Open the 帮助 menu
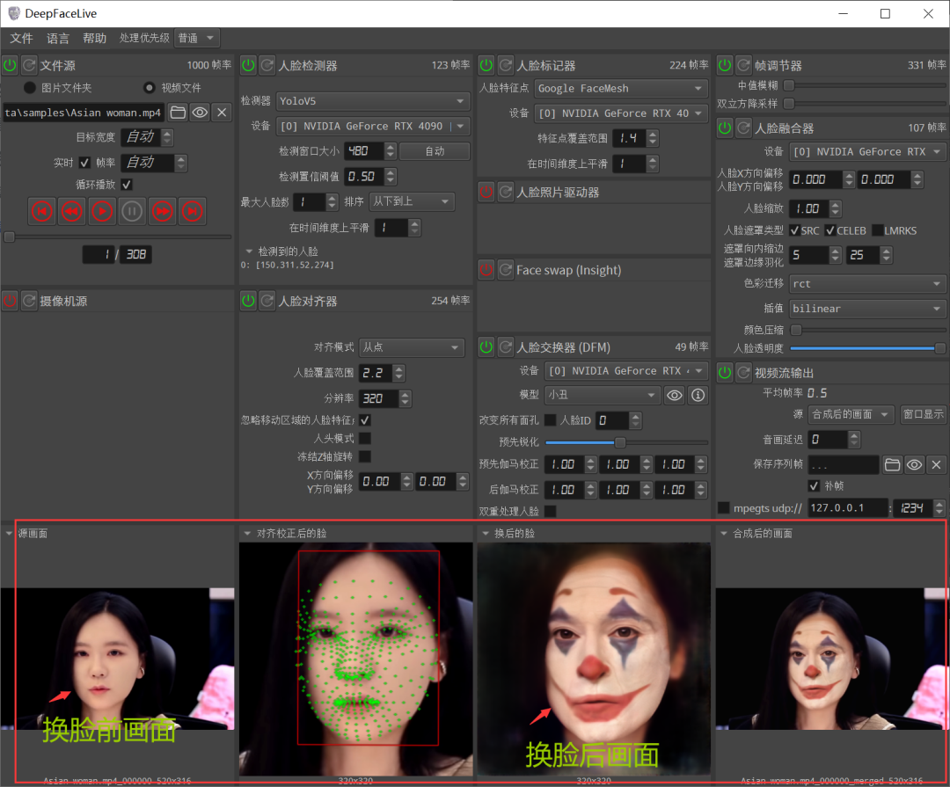Image resolution: width=950 pixels, height=787 pixels. tap(94, 38)
